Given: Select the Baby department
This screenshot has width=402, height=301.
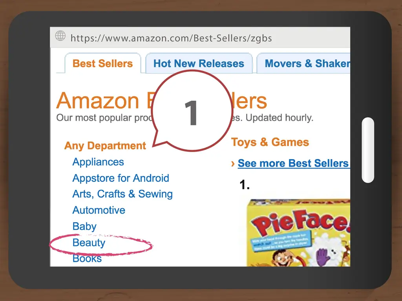Looking at the screenshot, I should coord(84,226).
